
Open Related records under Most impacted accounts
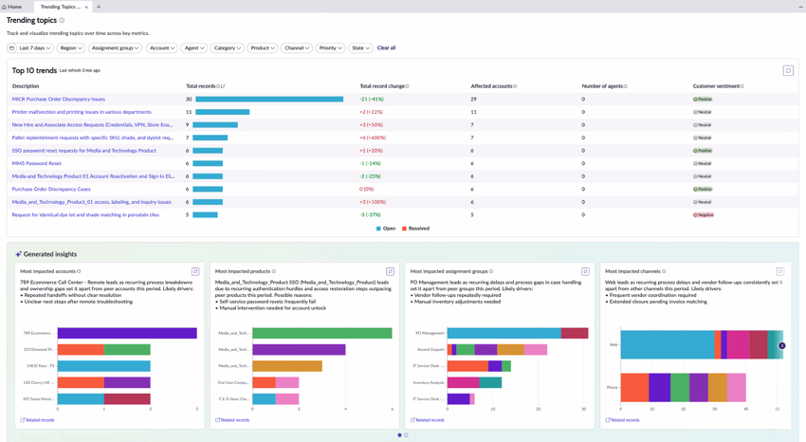point(37,420)
